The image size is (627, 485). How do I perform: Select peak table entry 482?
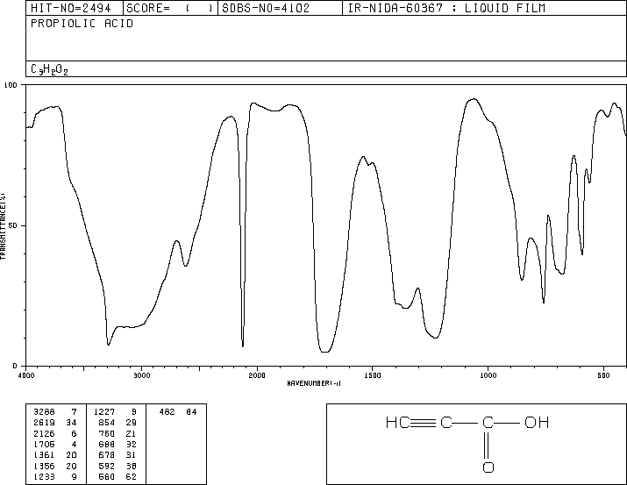[x=178, y=412]
